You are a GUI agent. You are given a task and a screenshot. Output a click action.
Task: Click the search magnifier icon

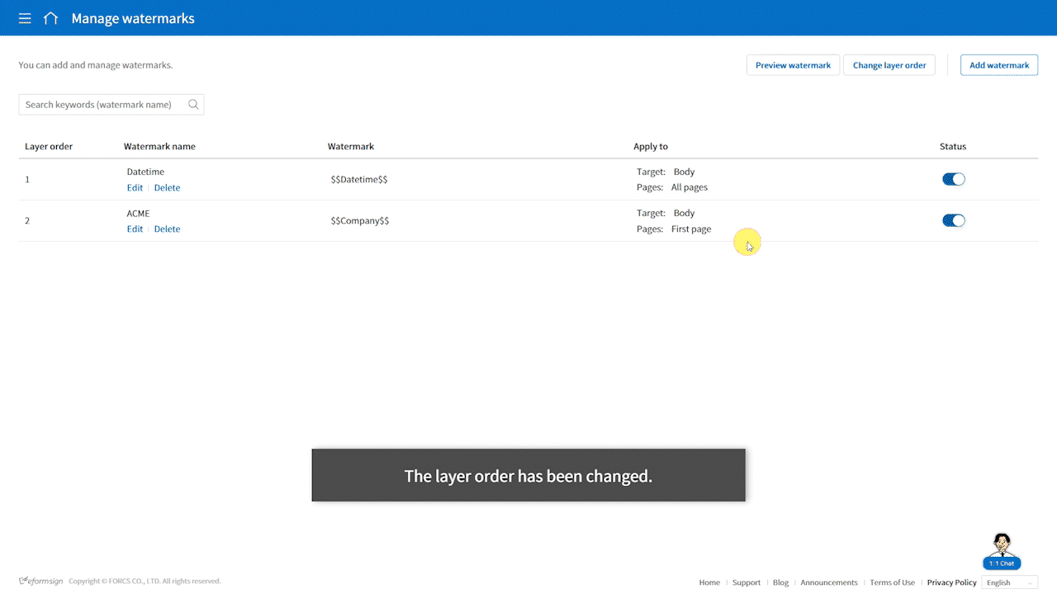tap(193, 105)
